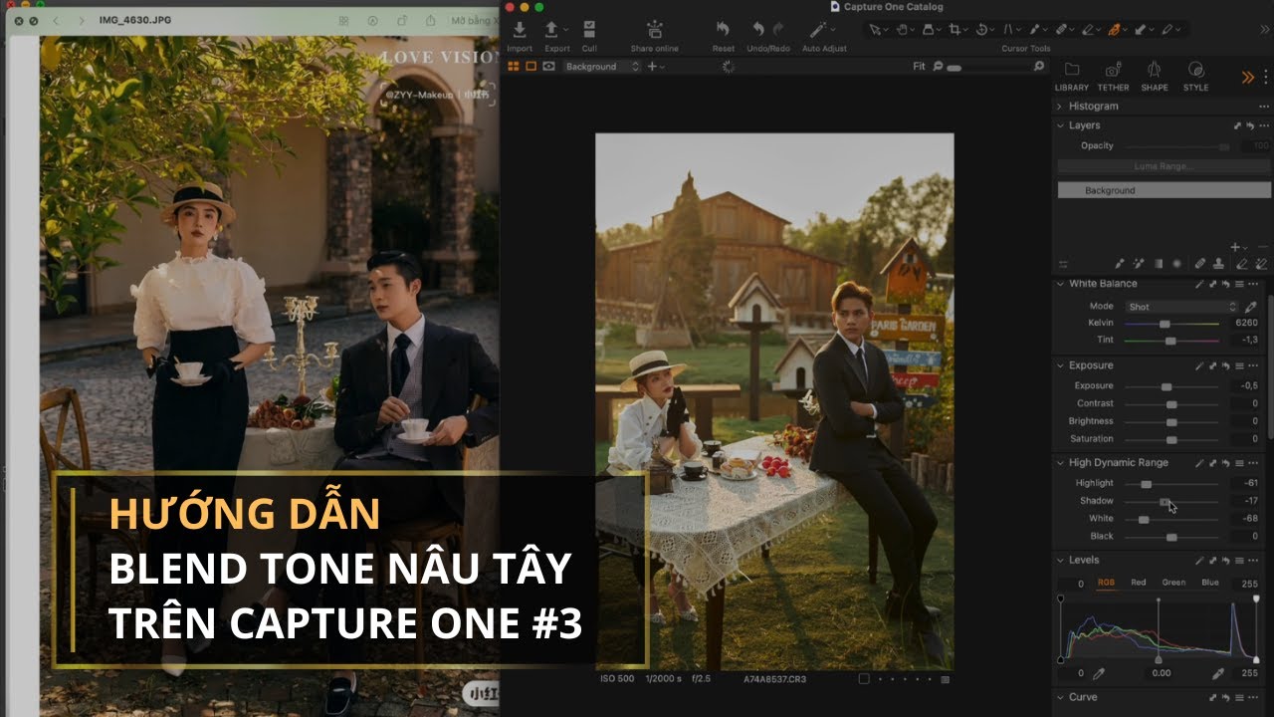1274x717 pixels.
Task: Expand the Histogram panel
Action: tap(1059, 107)
